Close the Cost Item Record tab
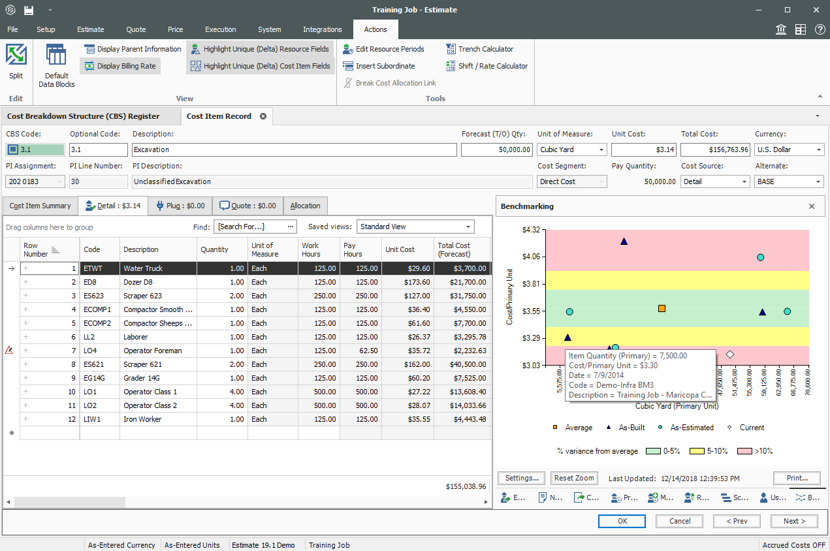Screen dimensions: 830x551 pos(263,116)
